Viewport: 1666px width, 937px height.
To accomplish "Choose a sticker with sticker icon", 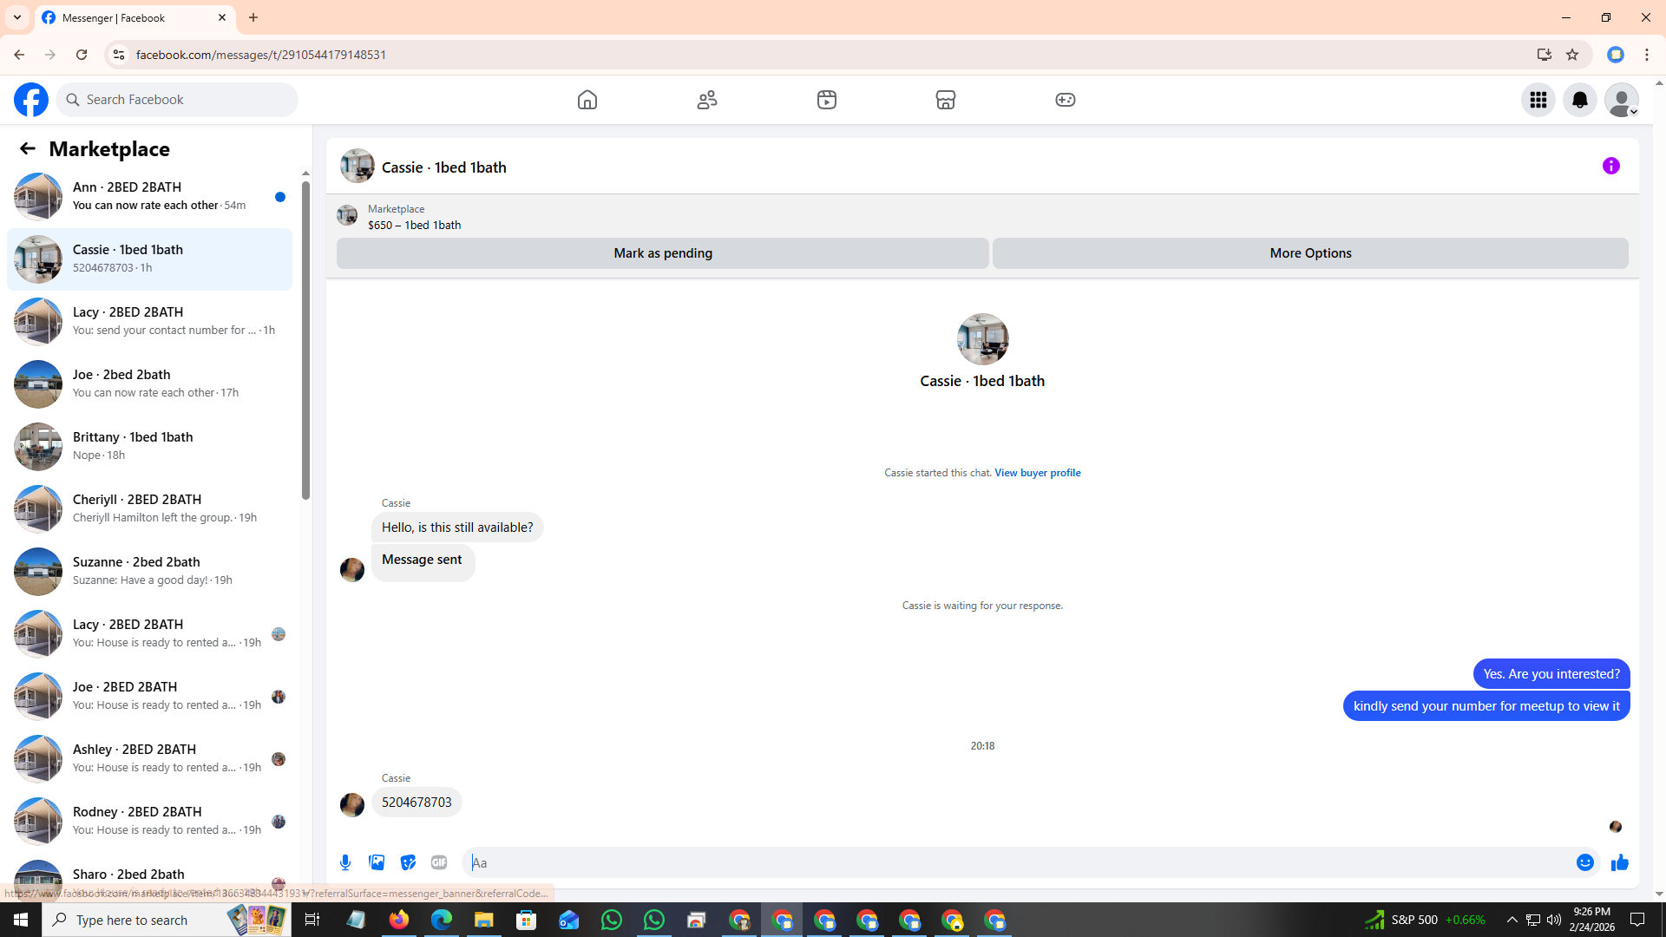I will pyautogui.click(x=408, y=862).
